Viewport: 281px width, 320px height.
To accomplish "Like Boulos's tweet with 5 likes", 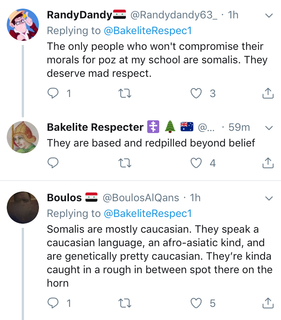I will [x=196, y=303].
